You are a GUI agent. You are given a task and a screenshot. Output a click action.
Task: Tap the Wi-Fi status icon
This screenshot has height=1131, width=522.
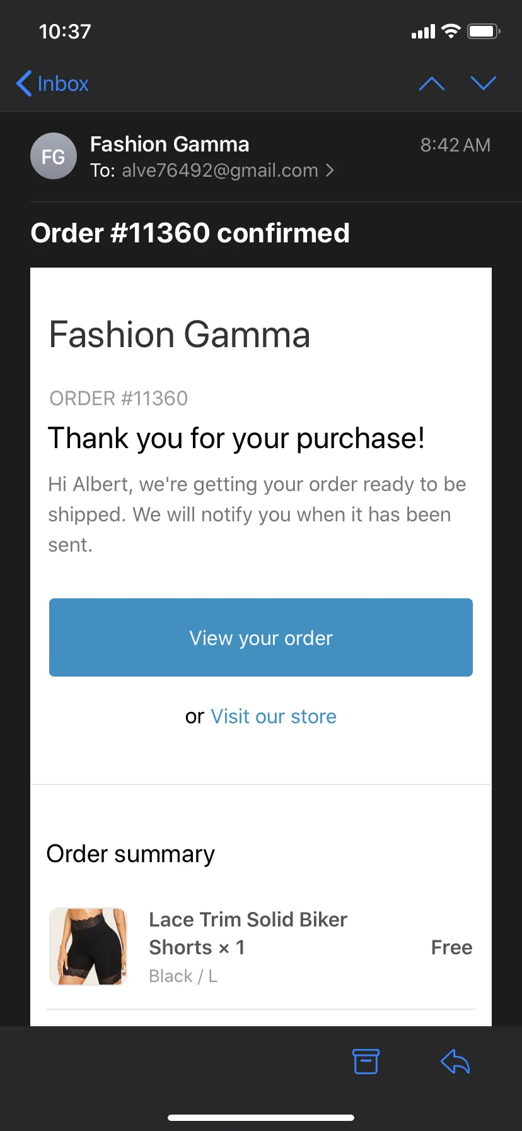click(451, 31)
